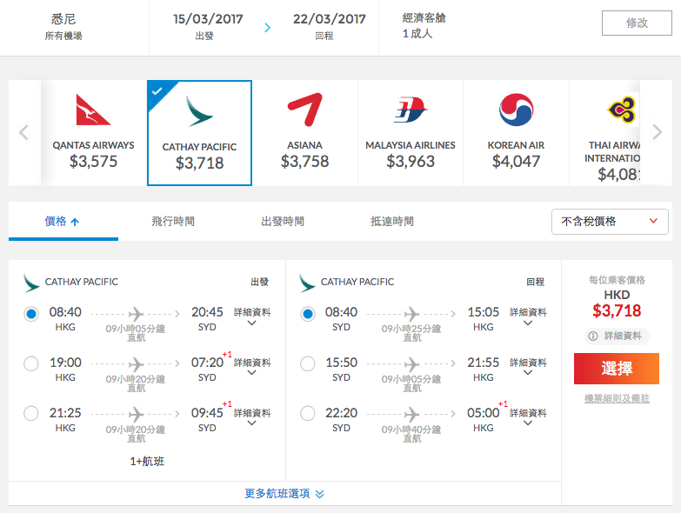Show next airlines with right arrow
This screenshot has width=681, height=513.
click(x=658, y=131)
